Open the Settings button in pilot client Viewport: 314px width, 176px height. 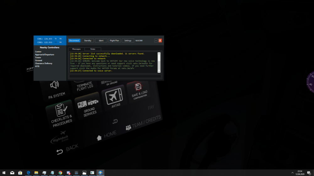(x=128, y=41)
